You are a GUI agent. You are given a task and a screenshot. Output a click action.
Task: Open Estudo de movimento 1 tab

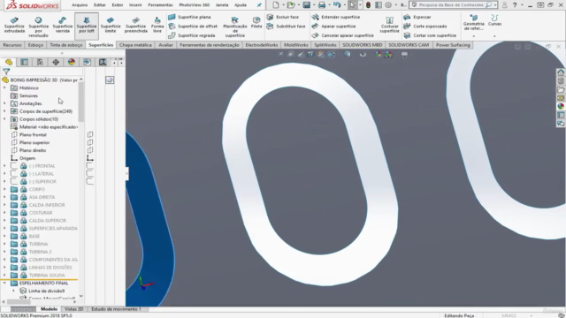tap(116, 309)
